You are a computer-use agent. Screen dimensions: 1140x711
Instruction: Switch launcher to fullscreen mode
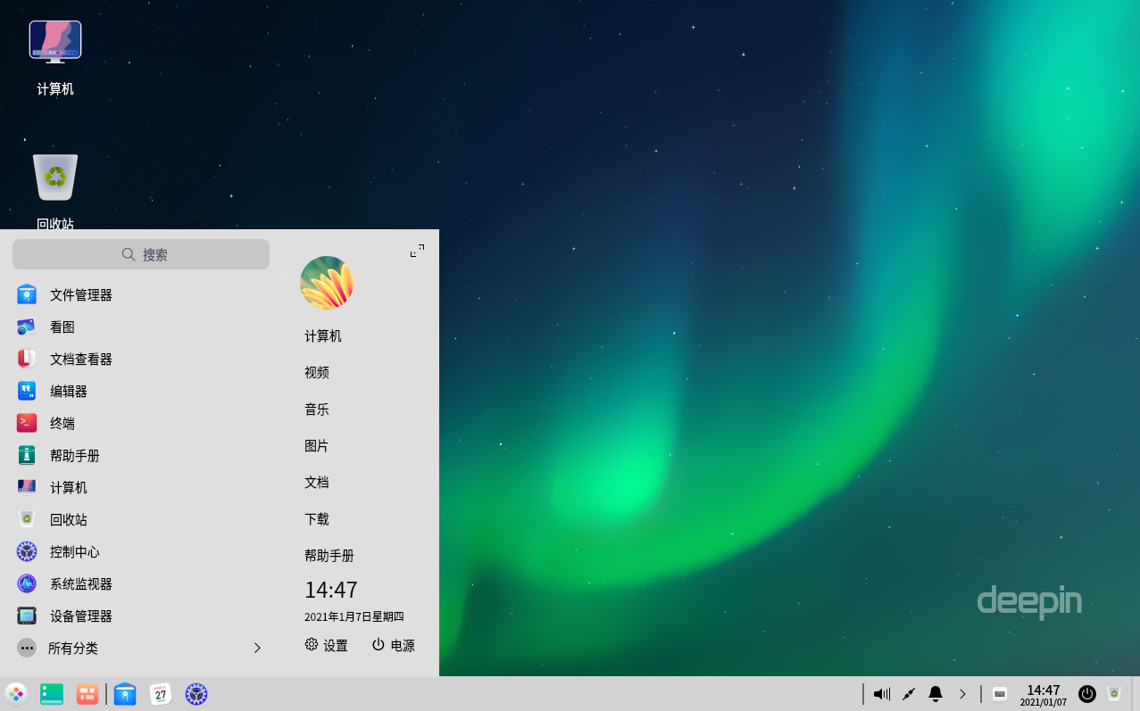tap(417, 251)
